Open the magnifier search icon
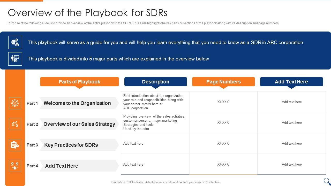This screenshot has width=331, height=186. coord(327,181)
